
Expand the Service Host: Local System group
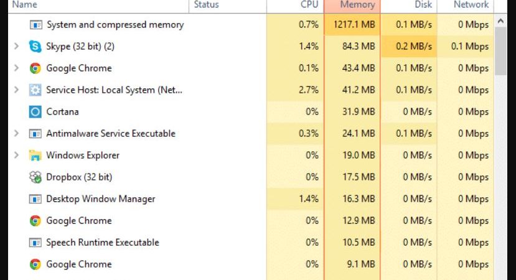[17, 90]
